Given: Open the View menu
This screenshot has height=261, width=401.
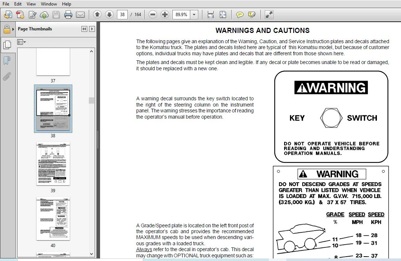Looking at the screenshot, I should point(31,4).
